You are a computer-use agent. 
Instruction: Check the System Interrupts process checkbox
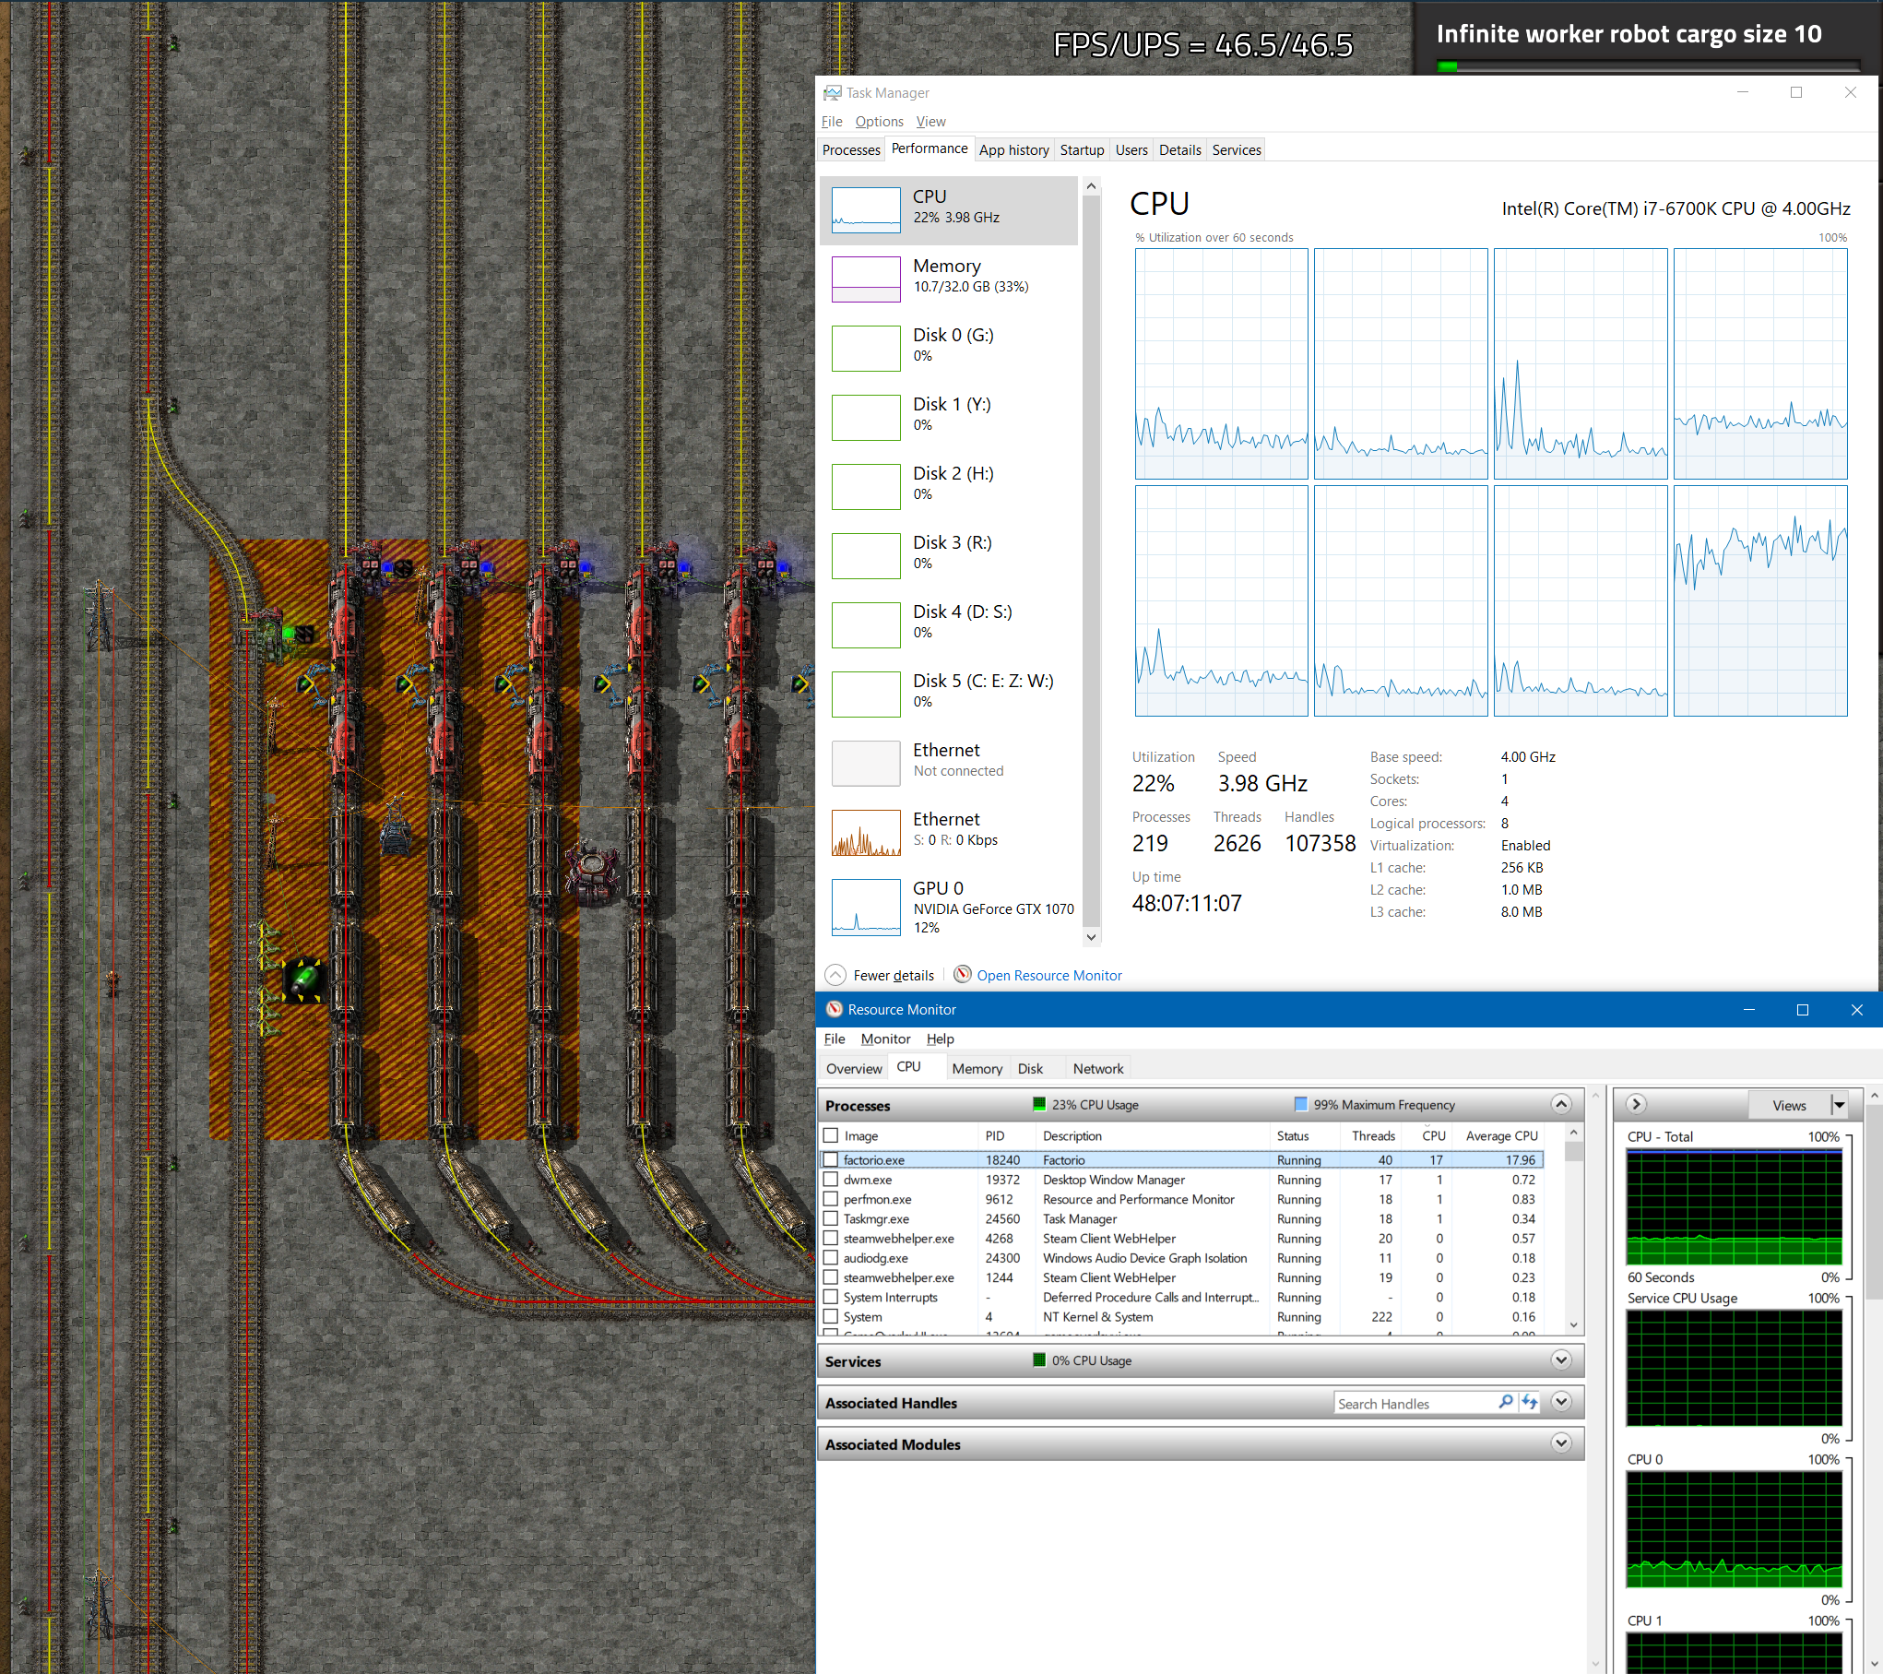(831, 1297)
